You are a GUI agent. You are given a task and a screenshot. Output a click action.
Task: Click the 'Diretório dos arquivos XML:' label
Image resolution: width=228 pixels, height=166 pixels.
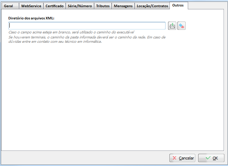31,18
